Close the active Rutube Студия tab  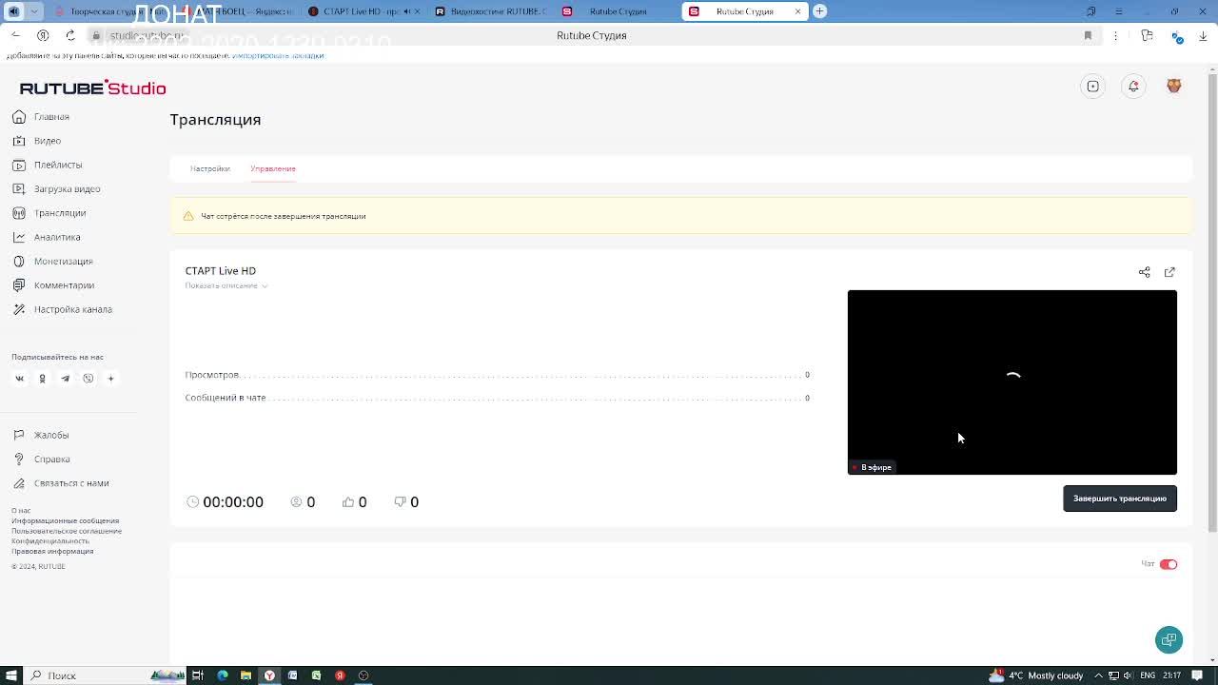(x=797, y=11)
